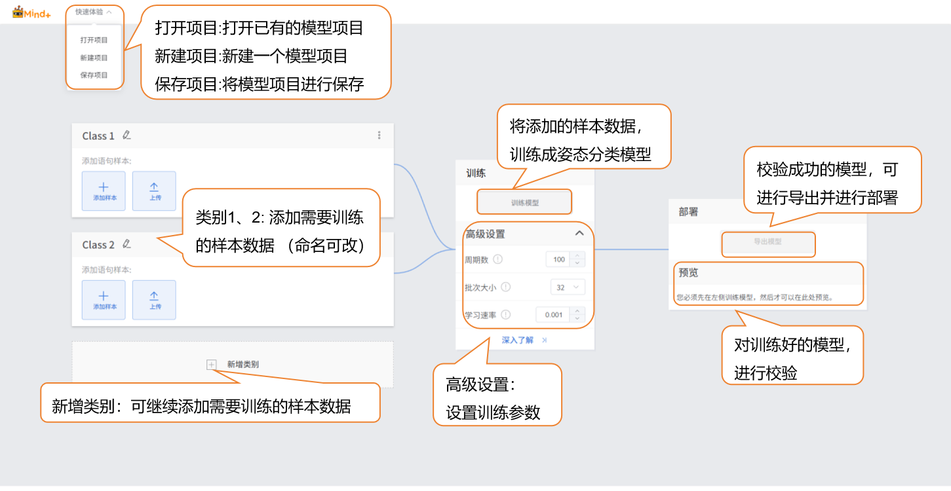The image size is (951, 491).
Task: Choose 保存项目 menu entry
Action: 94,75
